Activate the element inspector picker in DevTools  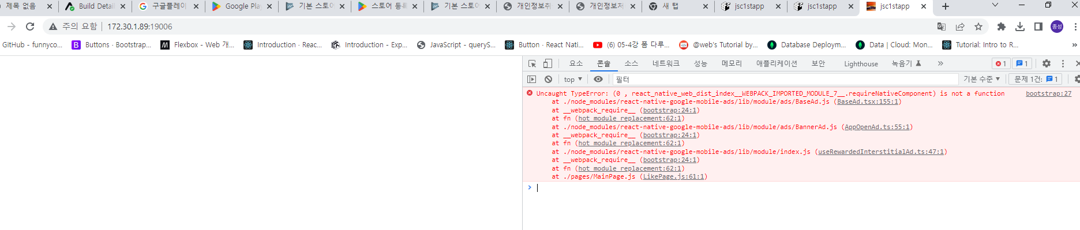pos(532,63)
